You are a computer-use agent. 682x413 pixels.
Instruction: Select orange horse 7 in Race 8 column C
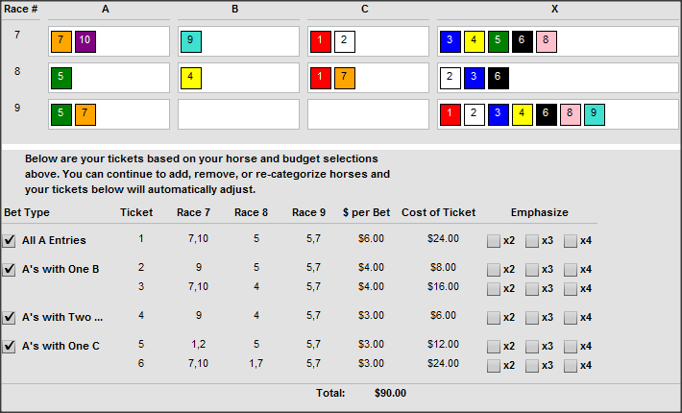[x=345, y=78]
